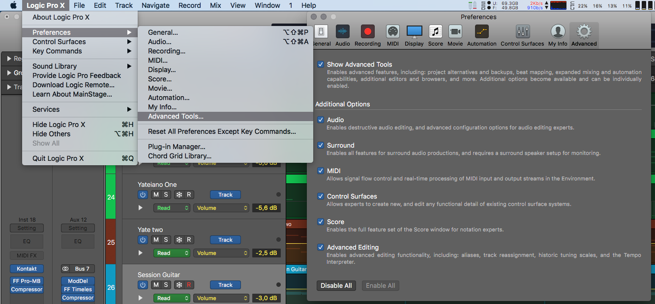Click the Bus 7 send slot
The height and width of the screenshot is (304, 655).
[78, 269]
